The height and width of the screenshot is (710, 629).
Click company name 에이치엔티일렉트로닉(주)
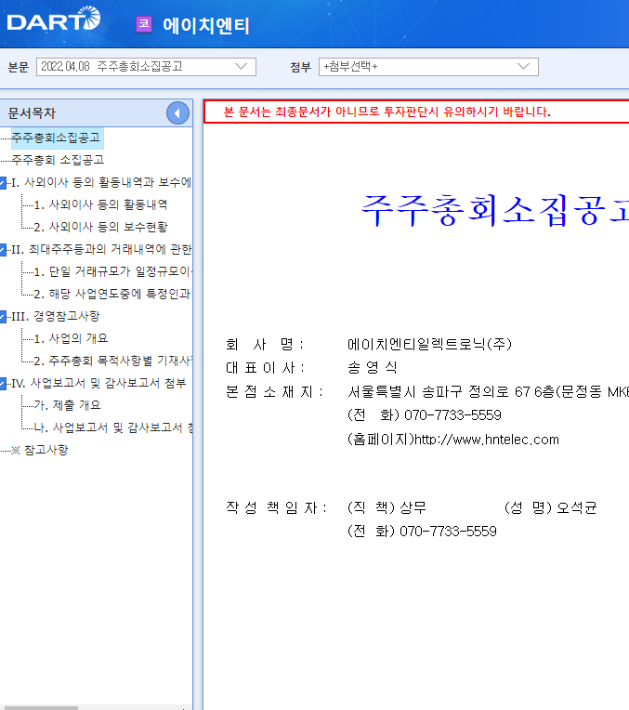pos(429,345)
